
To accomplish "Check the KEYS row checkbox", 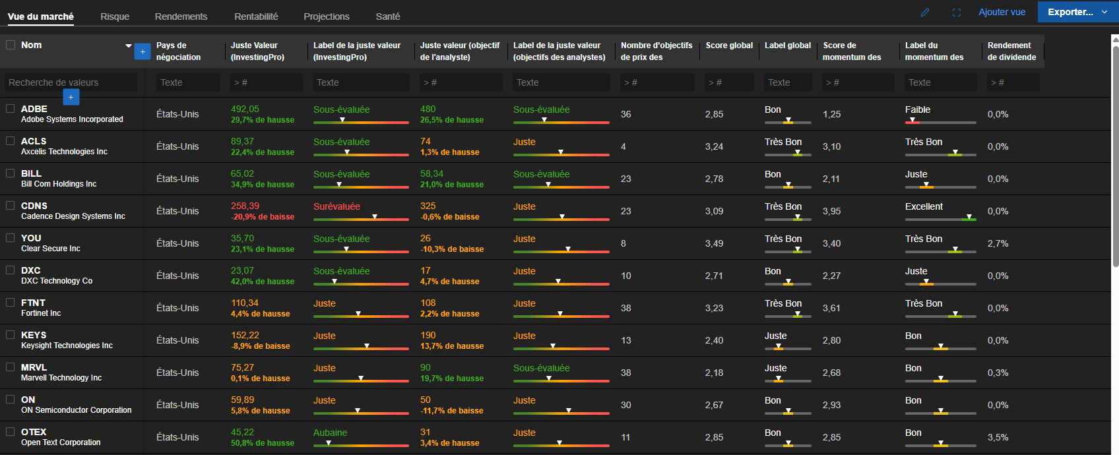I will [11, 334].
